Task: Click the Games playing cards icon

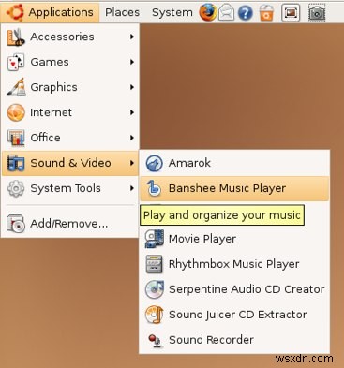Action: [16, 63]
